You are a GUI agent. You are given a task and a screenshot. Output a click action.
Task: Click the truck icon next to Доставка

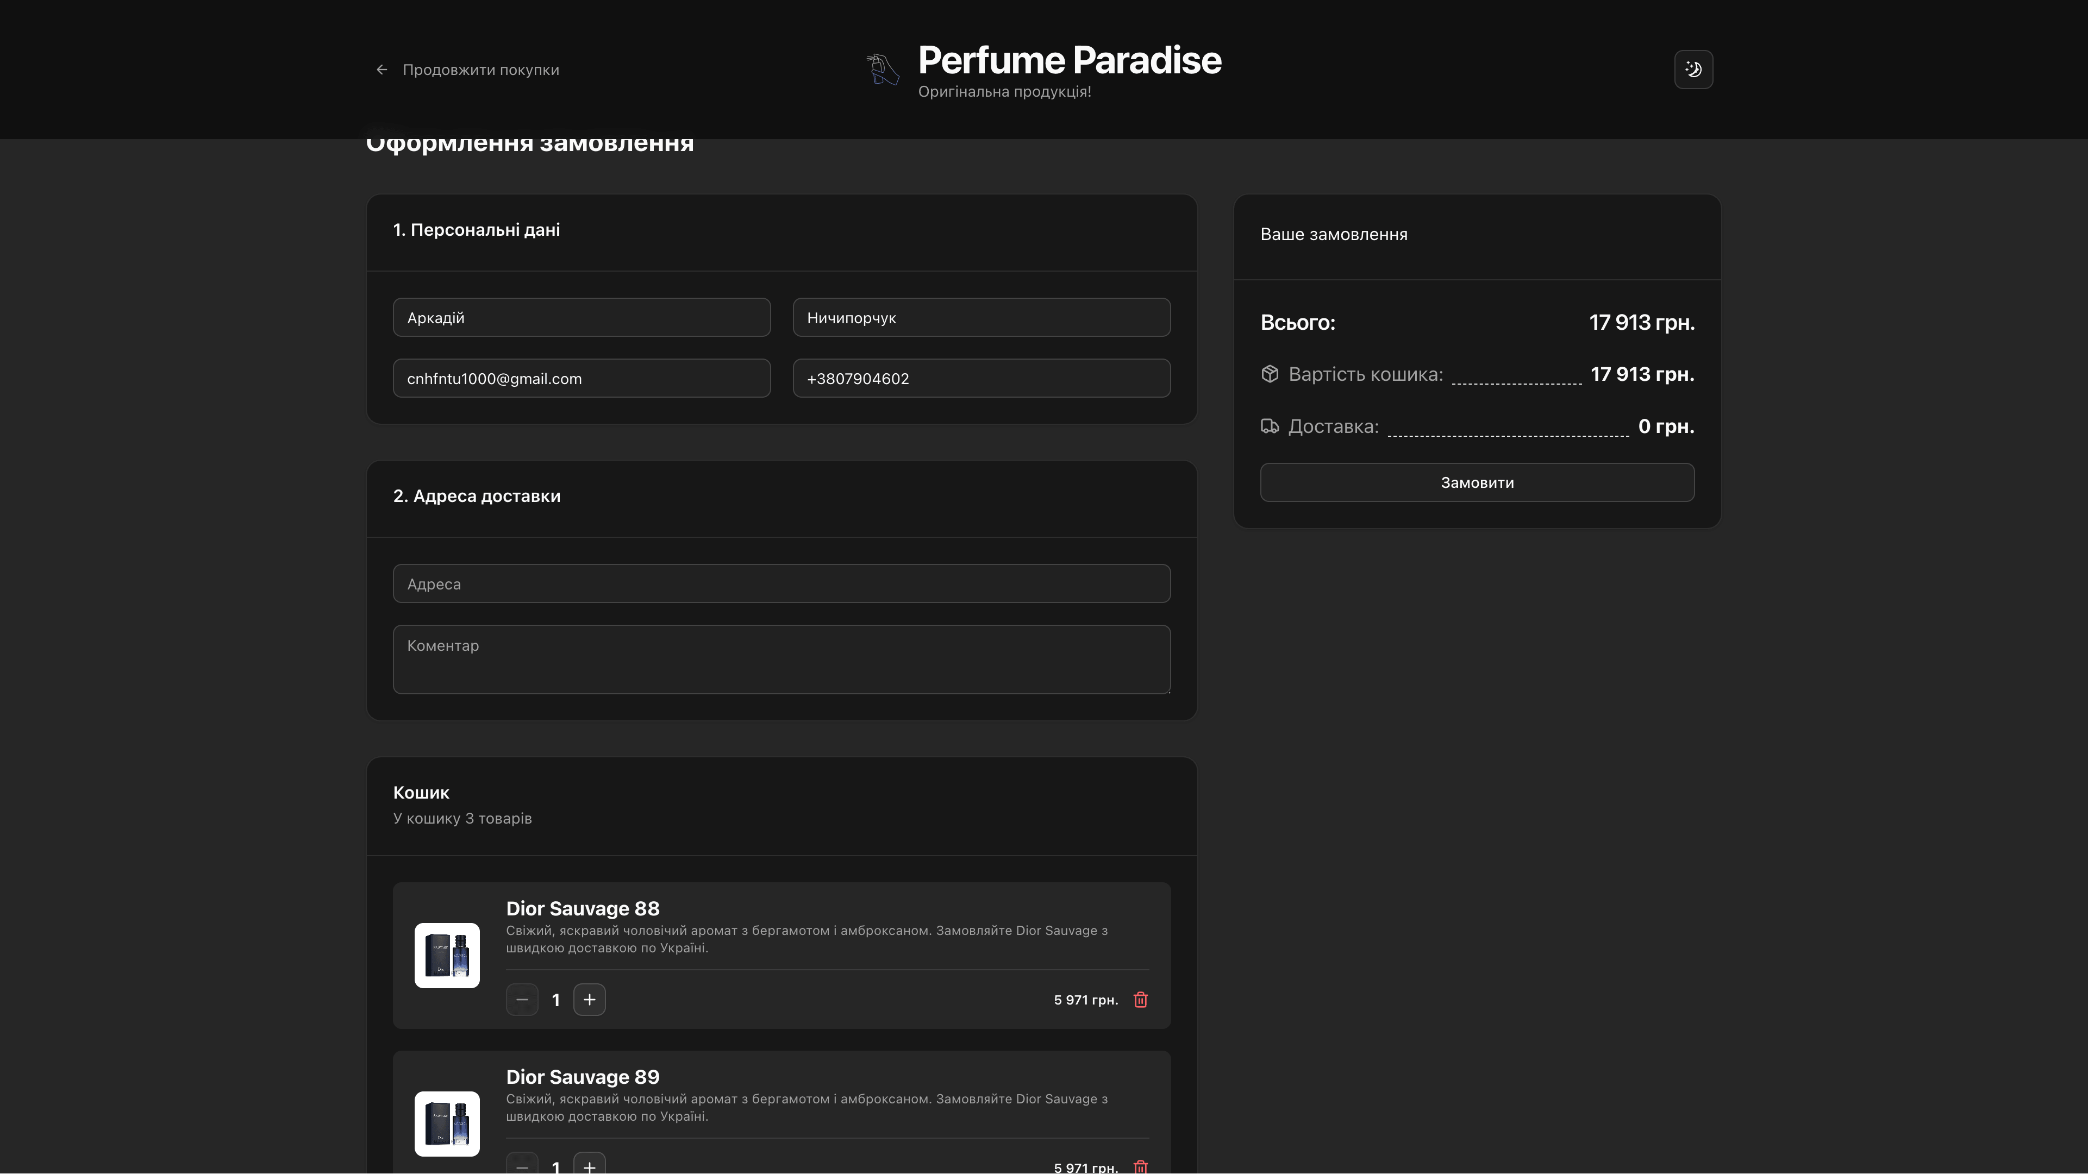tap(1270, 426)
